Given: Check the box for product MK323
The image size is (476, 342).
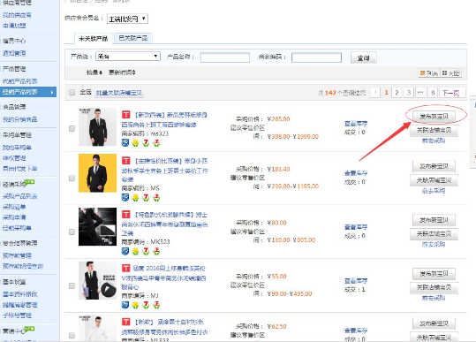Looking at the screenshot, I should [72, 232].
